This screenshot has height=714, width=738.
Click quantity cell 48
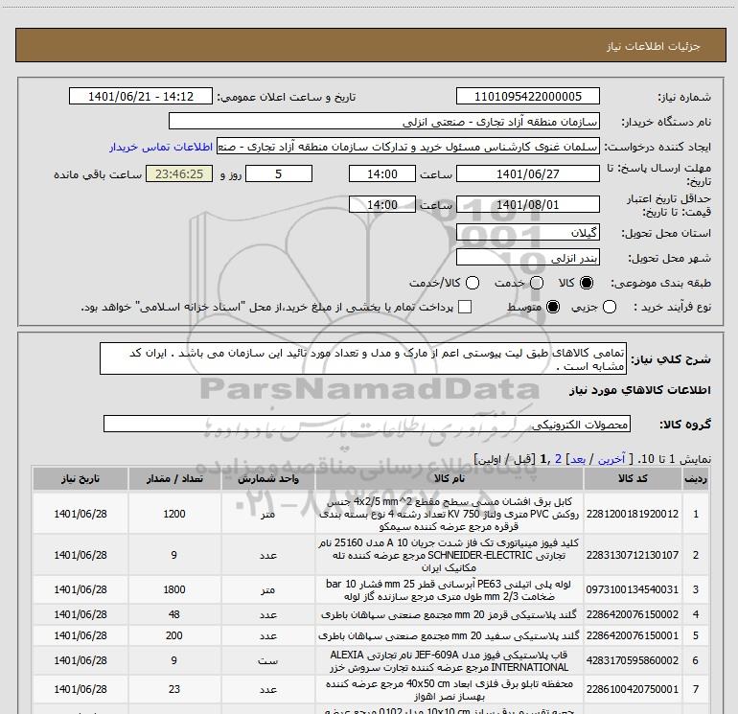click(x=174, y=614)
